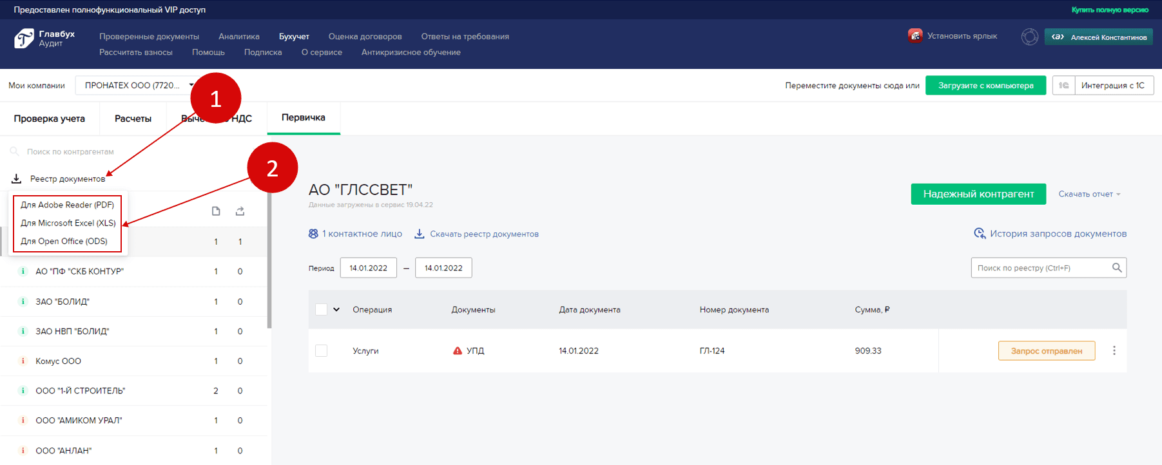Click the download icon beside Реестр документов
The image size is (1162, 465).
coord(17,178)
